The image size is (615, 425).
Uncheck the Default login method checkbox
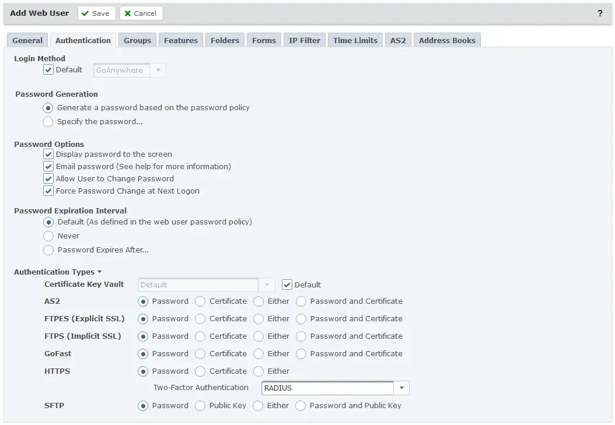pos(48,69)
